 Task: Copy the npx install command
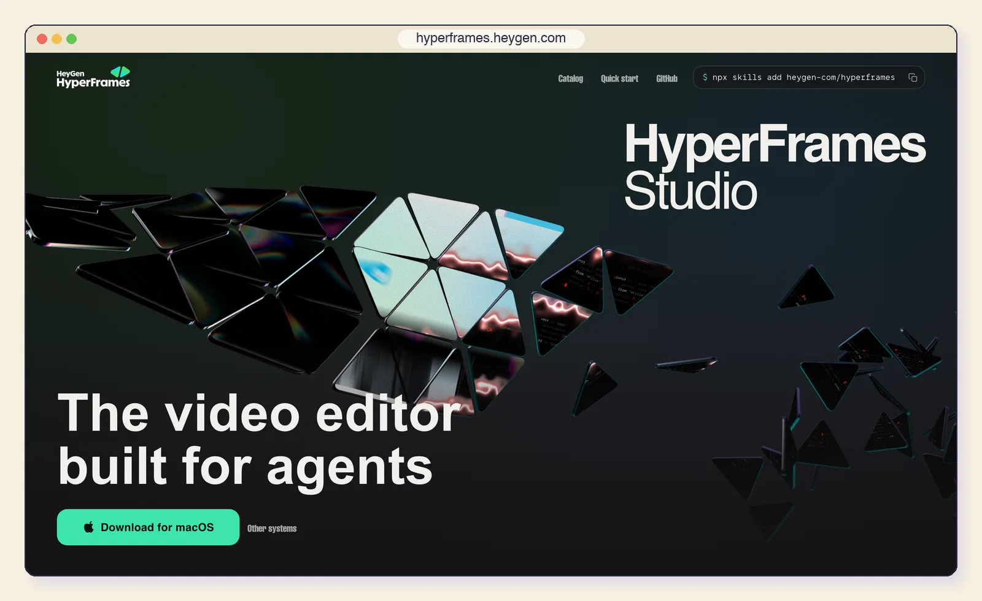click(x=913, y=78)
